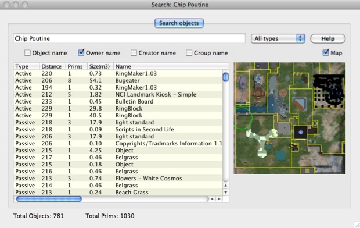Click the region map thumbnail

[289, 118]
